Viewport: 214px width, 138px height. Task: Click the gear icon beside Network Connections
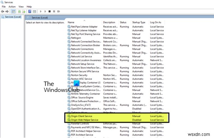pyautogui.click(x=69, y=49)
